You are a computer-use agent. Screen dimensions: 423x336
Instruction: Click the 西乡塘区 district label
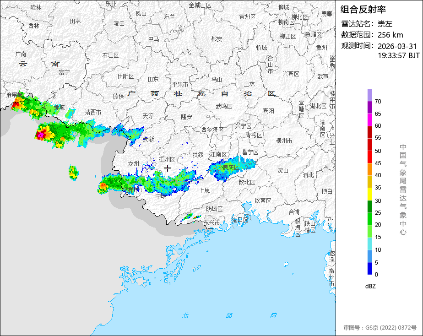point(212,130)
